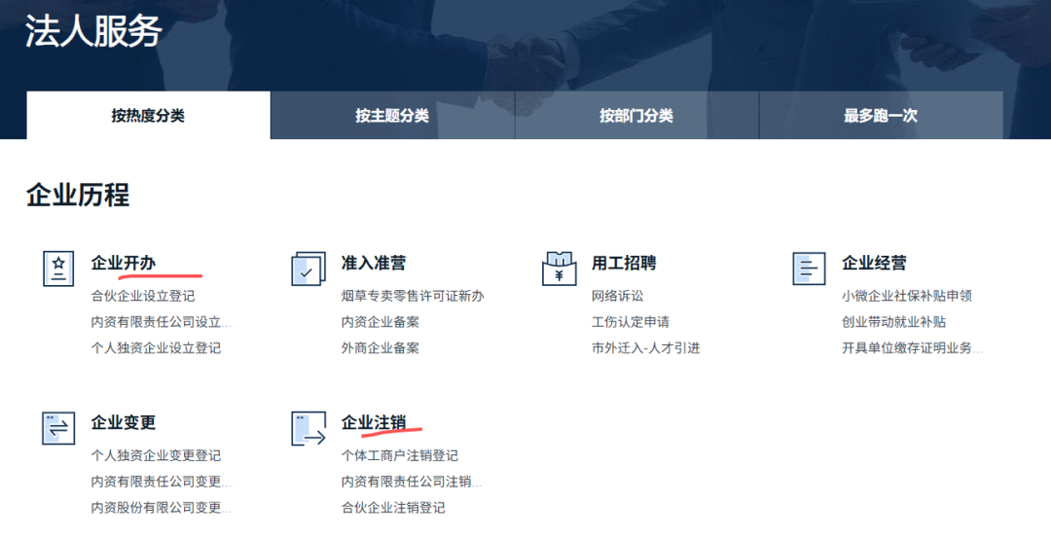The image size is (1051, 540).
Task: Click the 企业开办 certificate icon
Action: [58, 269]
